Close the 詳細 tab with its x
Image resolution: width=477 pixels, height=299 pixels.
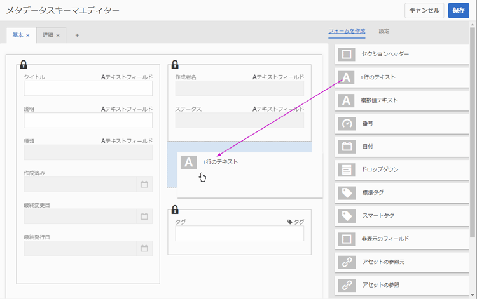(58, 36)
